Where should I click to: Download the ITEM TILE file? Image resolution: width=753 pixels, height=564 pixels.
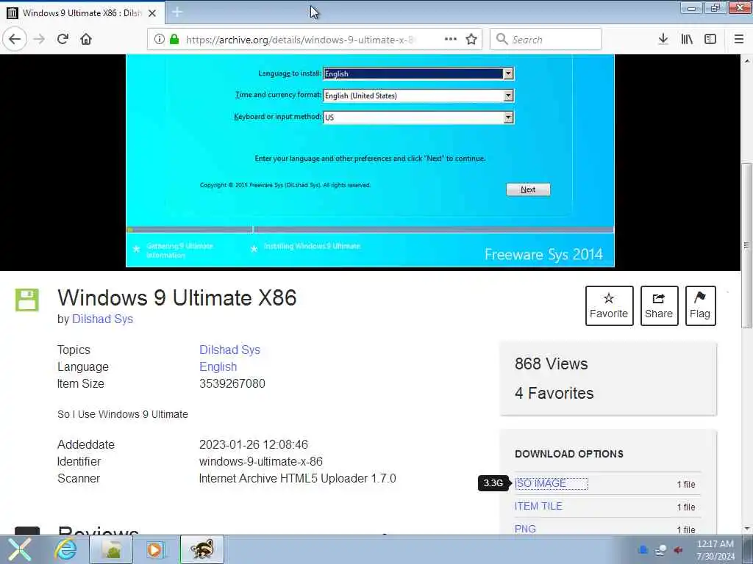coord(538,506)
